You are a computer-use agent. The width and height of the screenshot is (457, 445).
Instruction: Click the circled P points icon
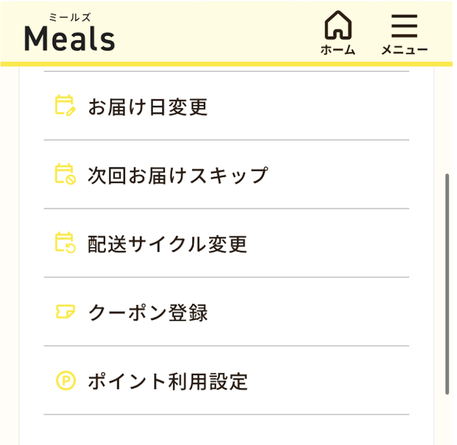66,381
